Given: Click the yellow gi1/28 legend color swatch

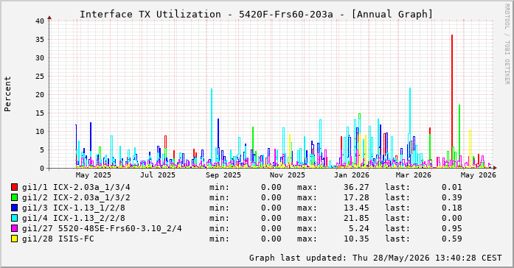Looking at the screenshot, I should pyautogui.click(x=14, y=239).
